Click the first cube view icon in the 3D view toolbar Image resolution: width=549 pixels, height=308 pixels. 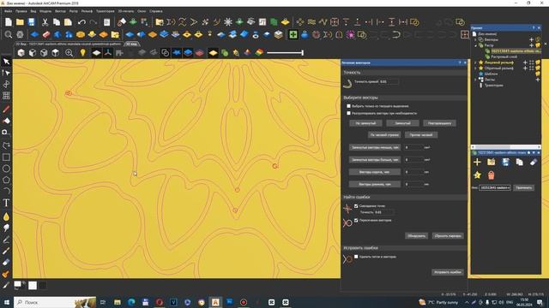(x=21, y=53)
